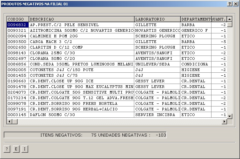Select row CR.DENT.COLGATE 90G T.12 GEL
The image size is (240, 159).
(x=117, y=98)
